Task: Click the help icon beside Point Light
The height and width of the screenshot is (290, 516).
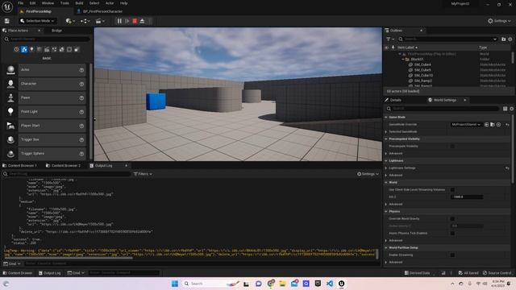Action: [81, 112]
